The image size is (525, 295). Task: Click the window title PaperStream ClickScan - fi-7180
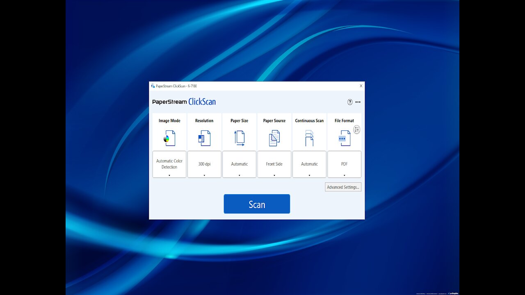[176, 86]
